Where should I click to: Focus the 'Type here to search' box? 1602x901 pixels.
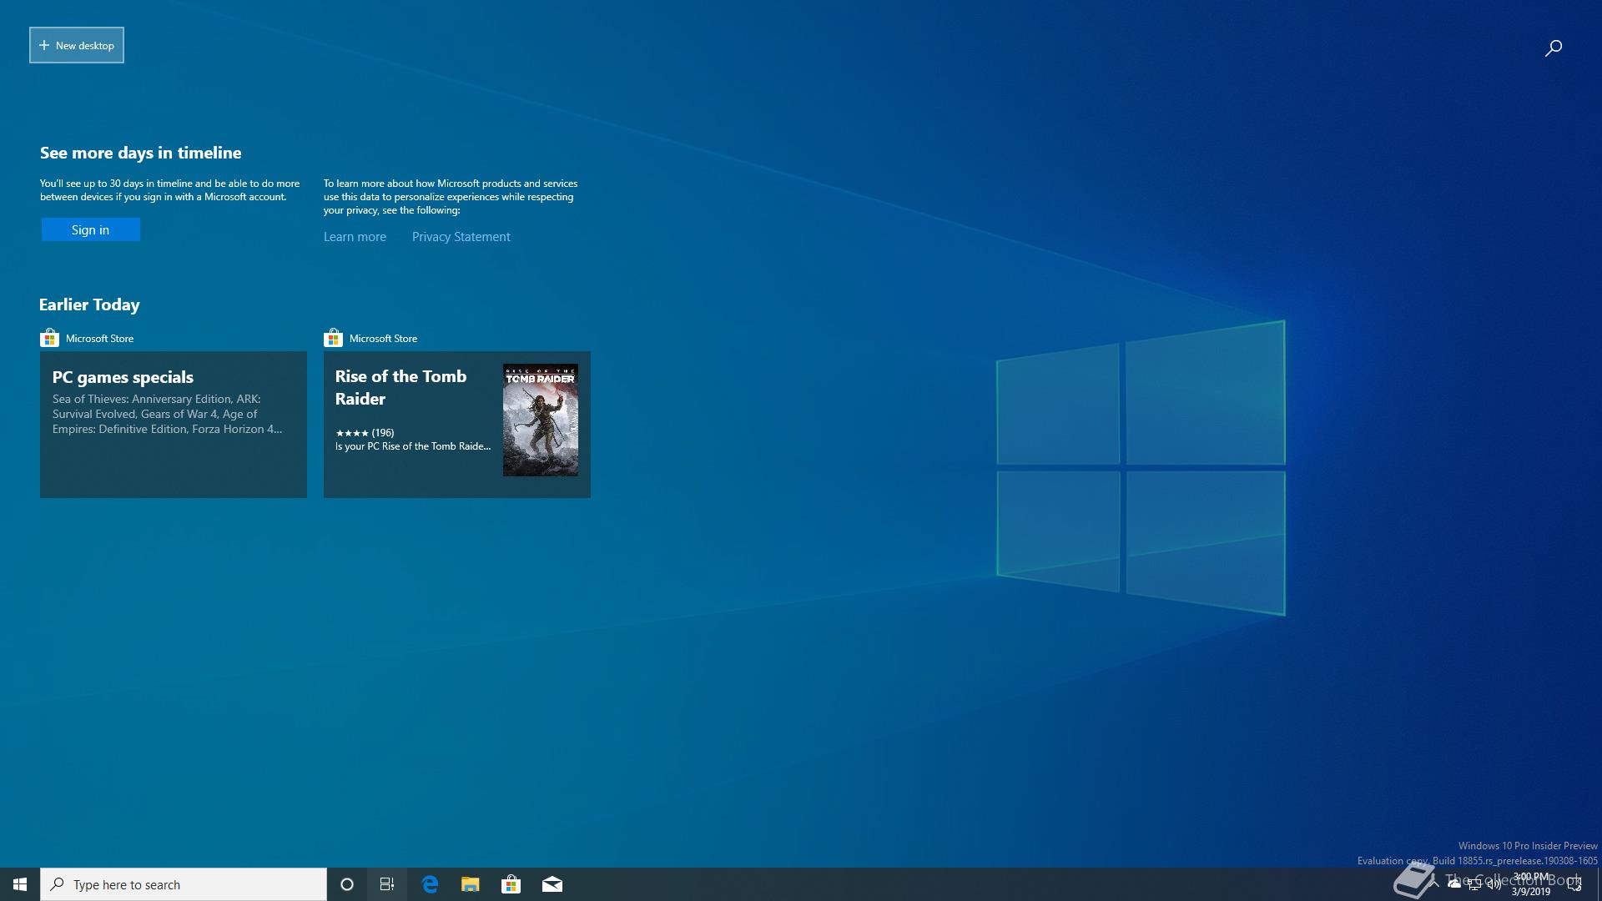[184, 884]
